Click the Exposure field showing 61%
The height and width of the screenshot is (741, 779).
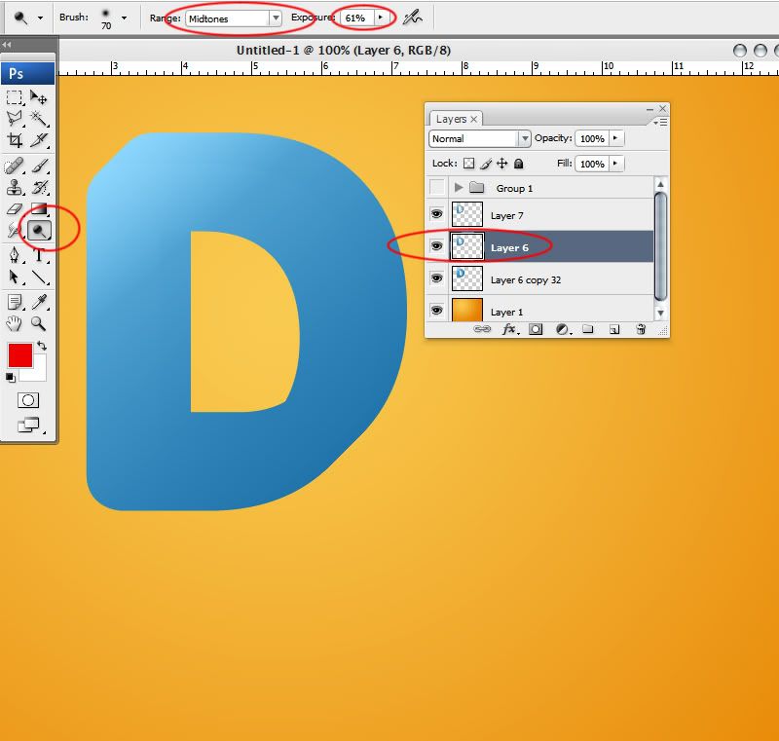pos(356,18)
